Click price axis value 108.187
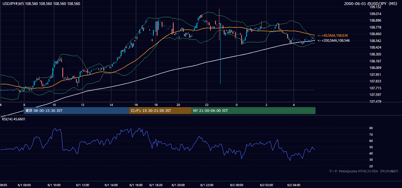This screenshot has height=188, width=402. pyautogui.click(x=375, y=61)
